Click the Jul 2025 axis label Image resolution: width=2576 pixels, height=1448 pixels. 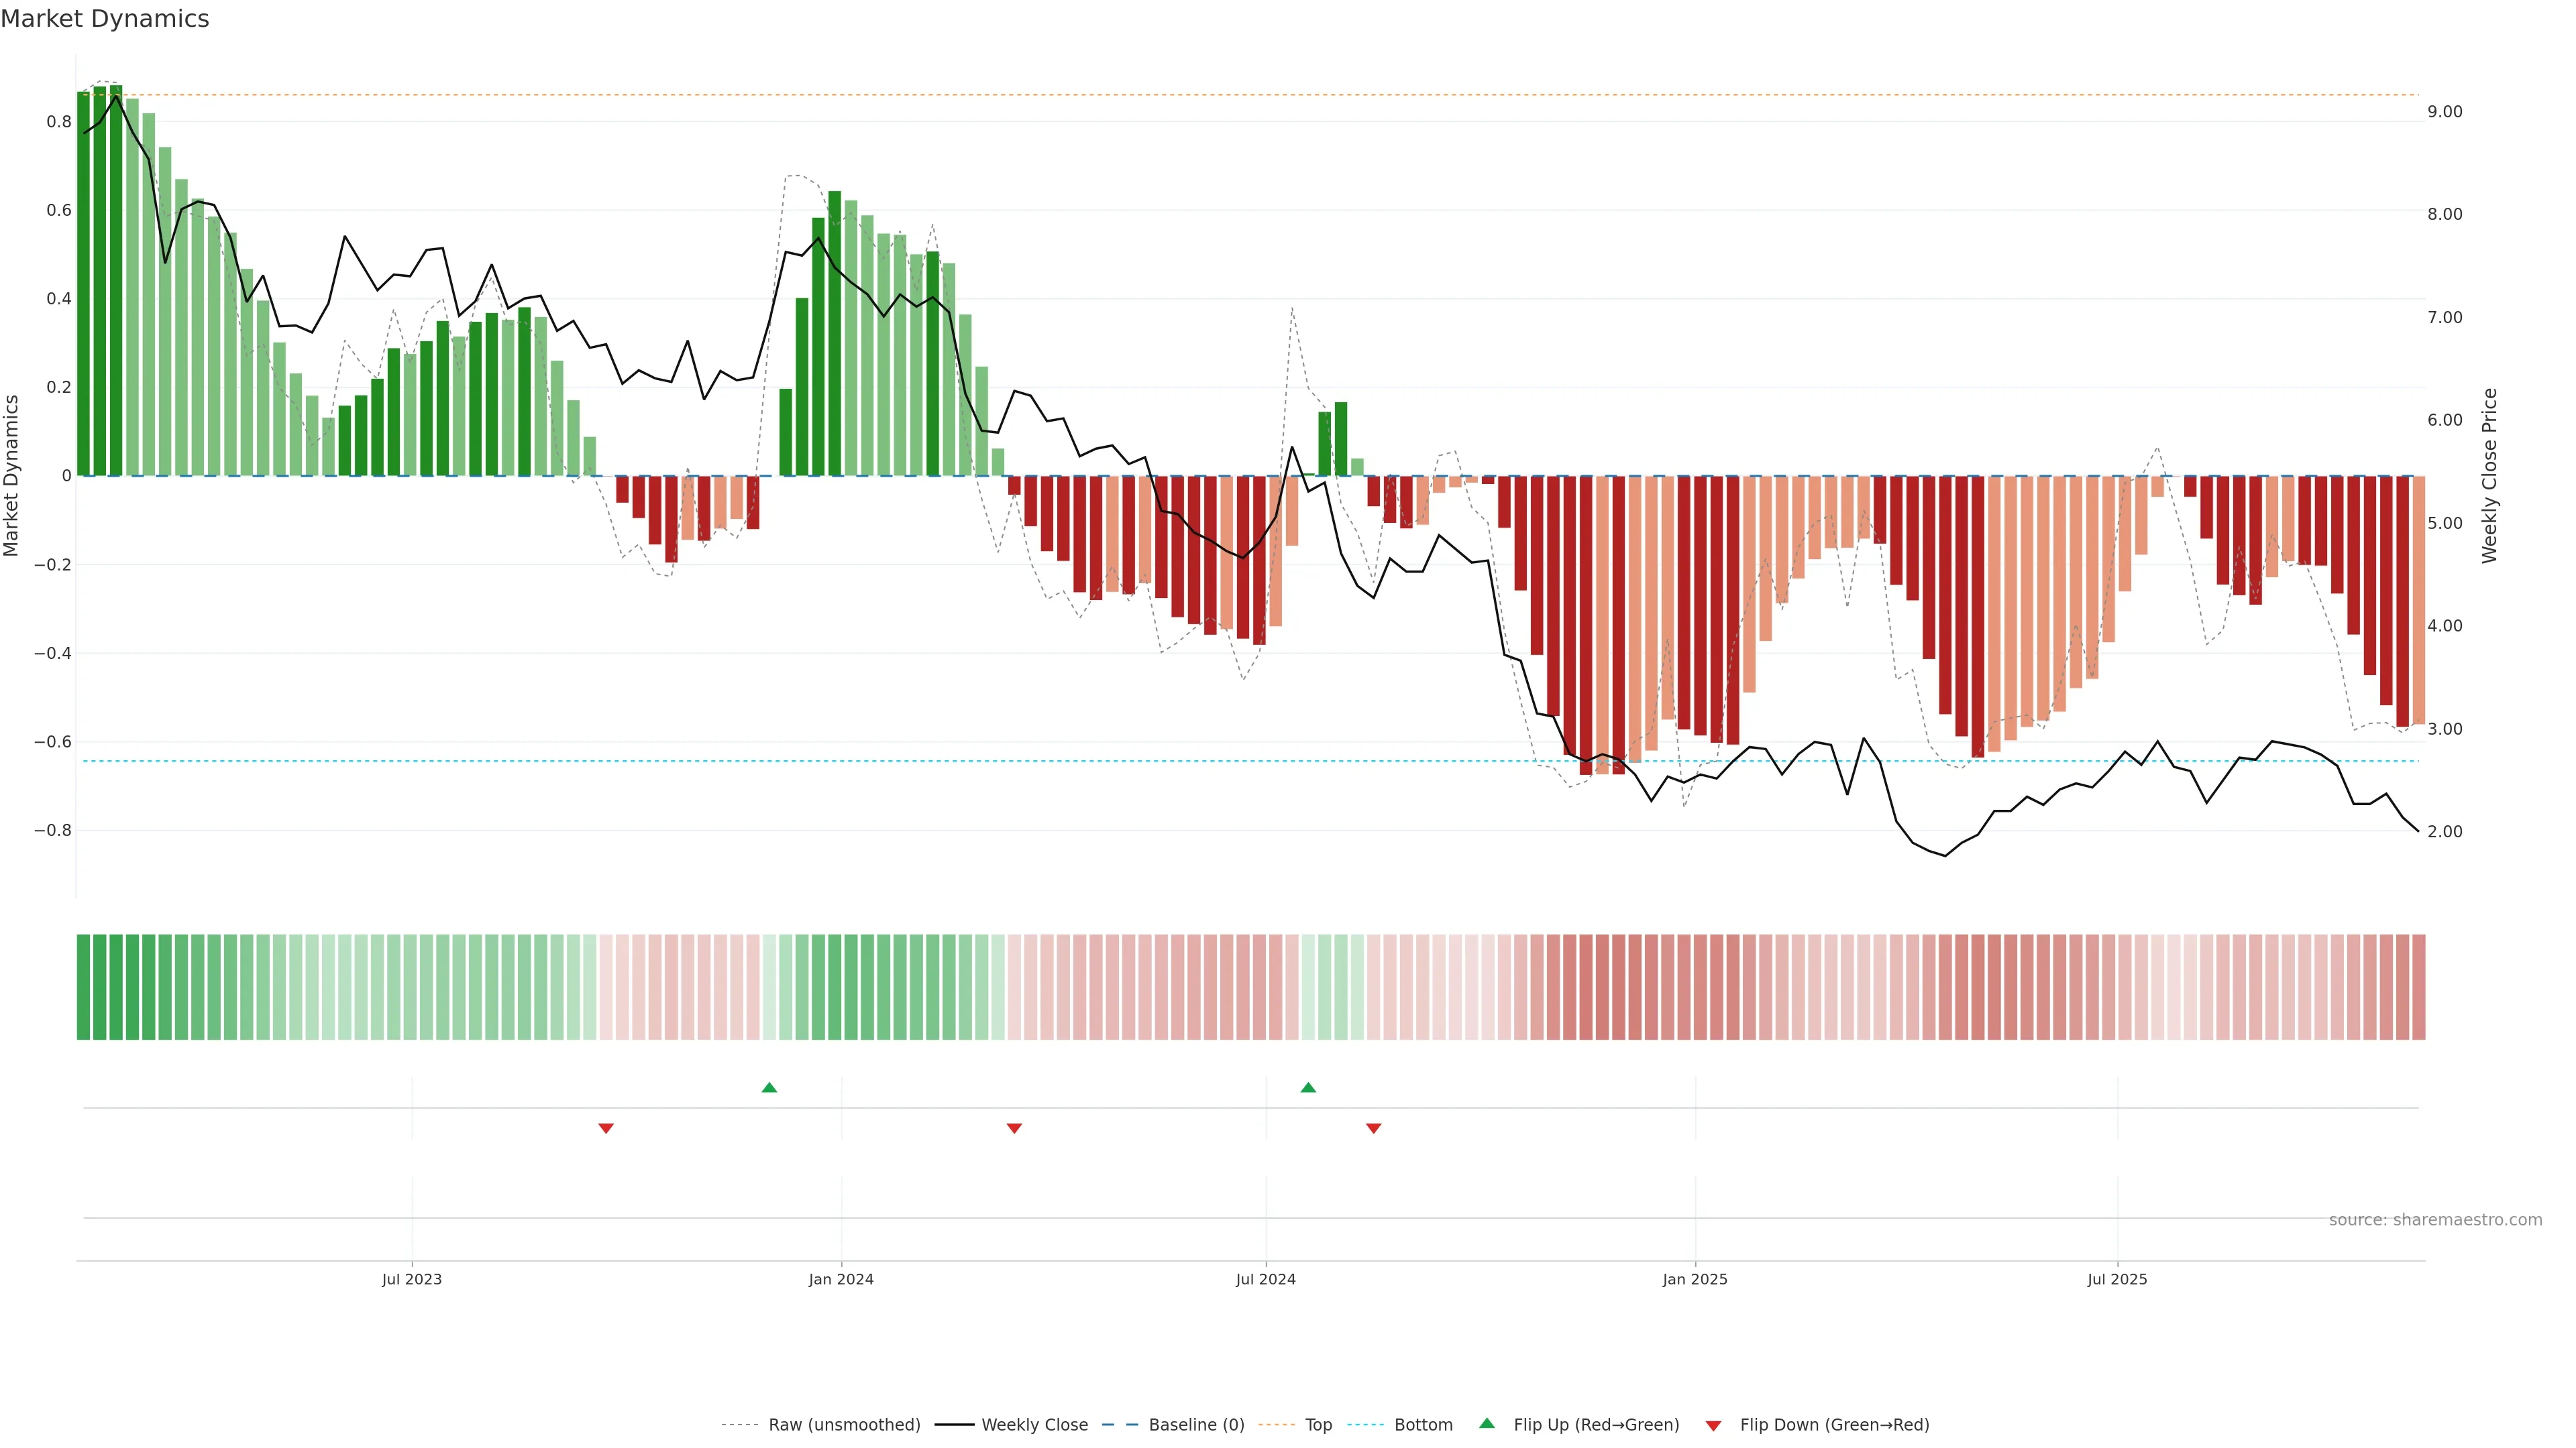click(2116, 1279)
